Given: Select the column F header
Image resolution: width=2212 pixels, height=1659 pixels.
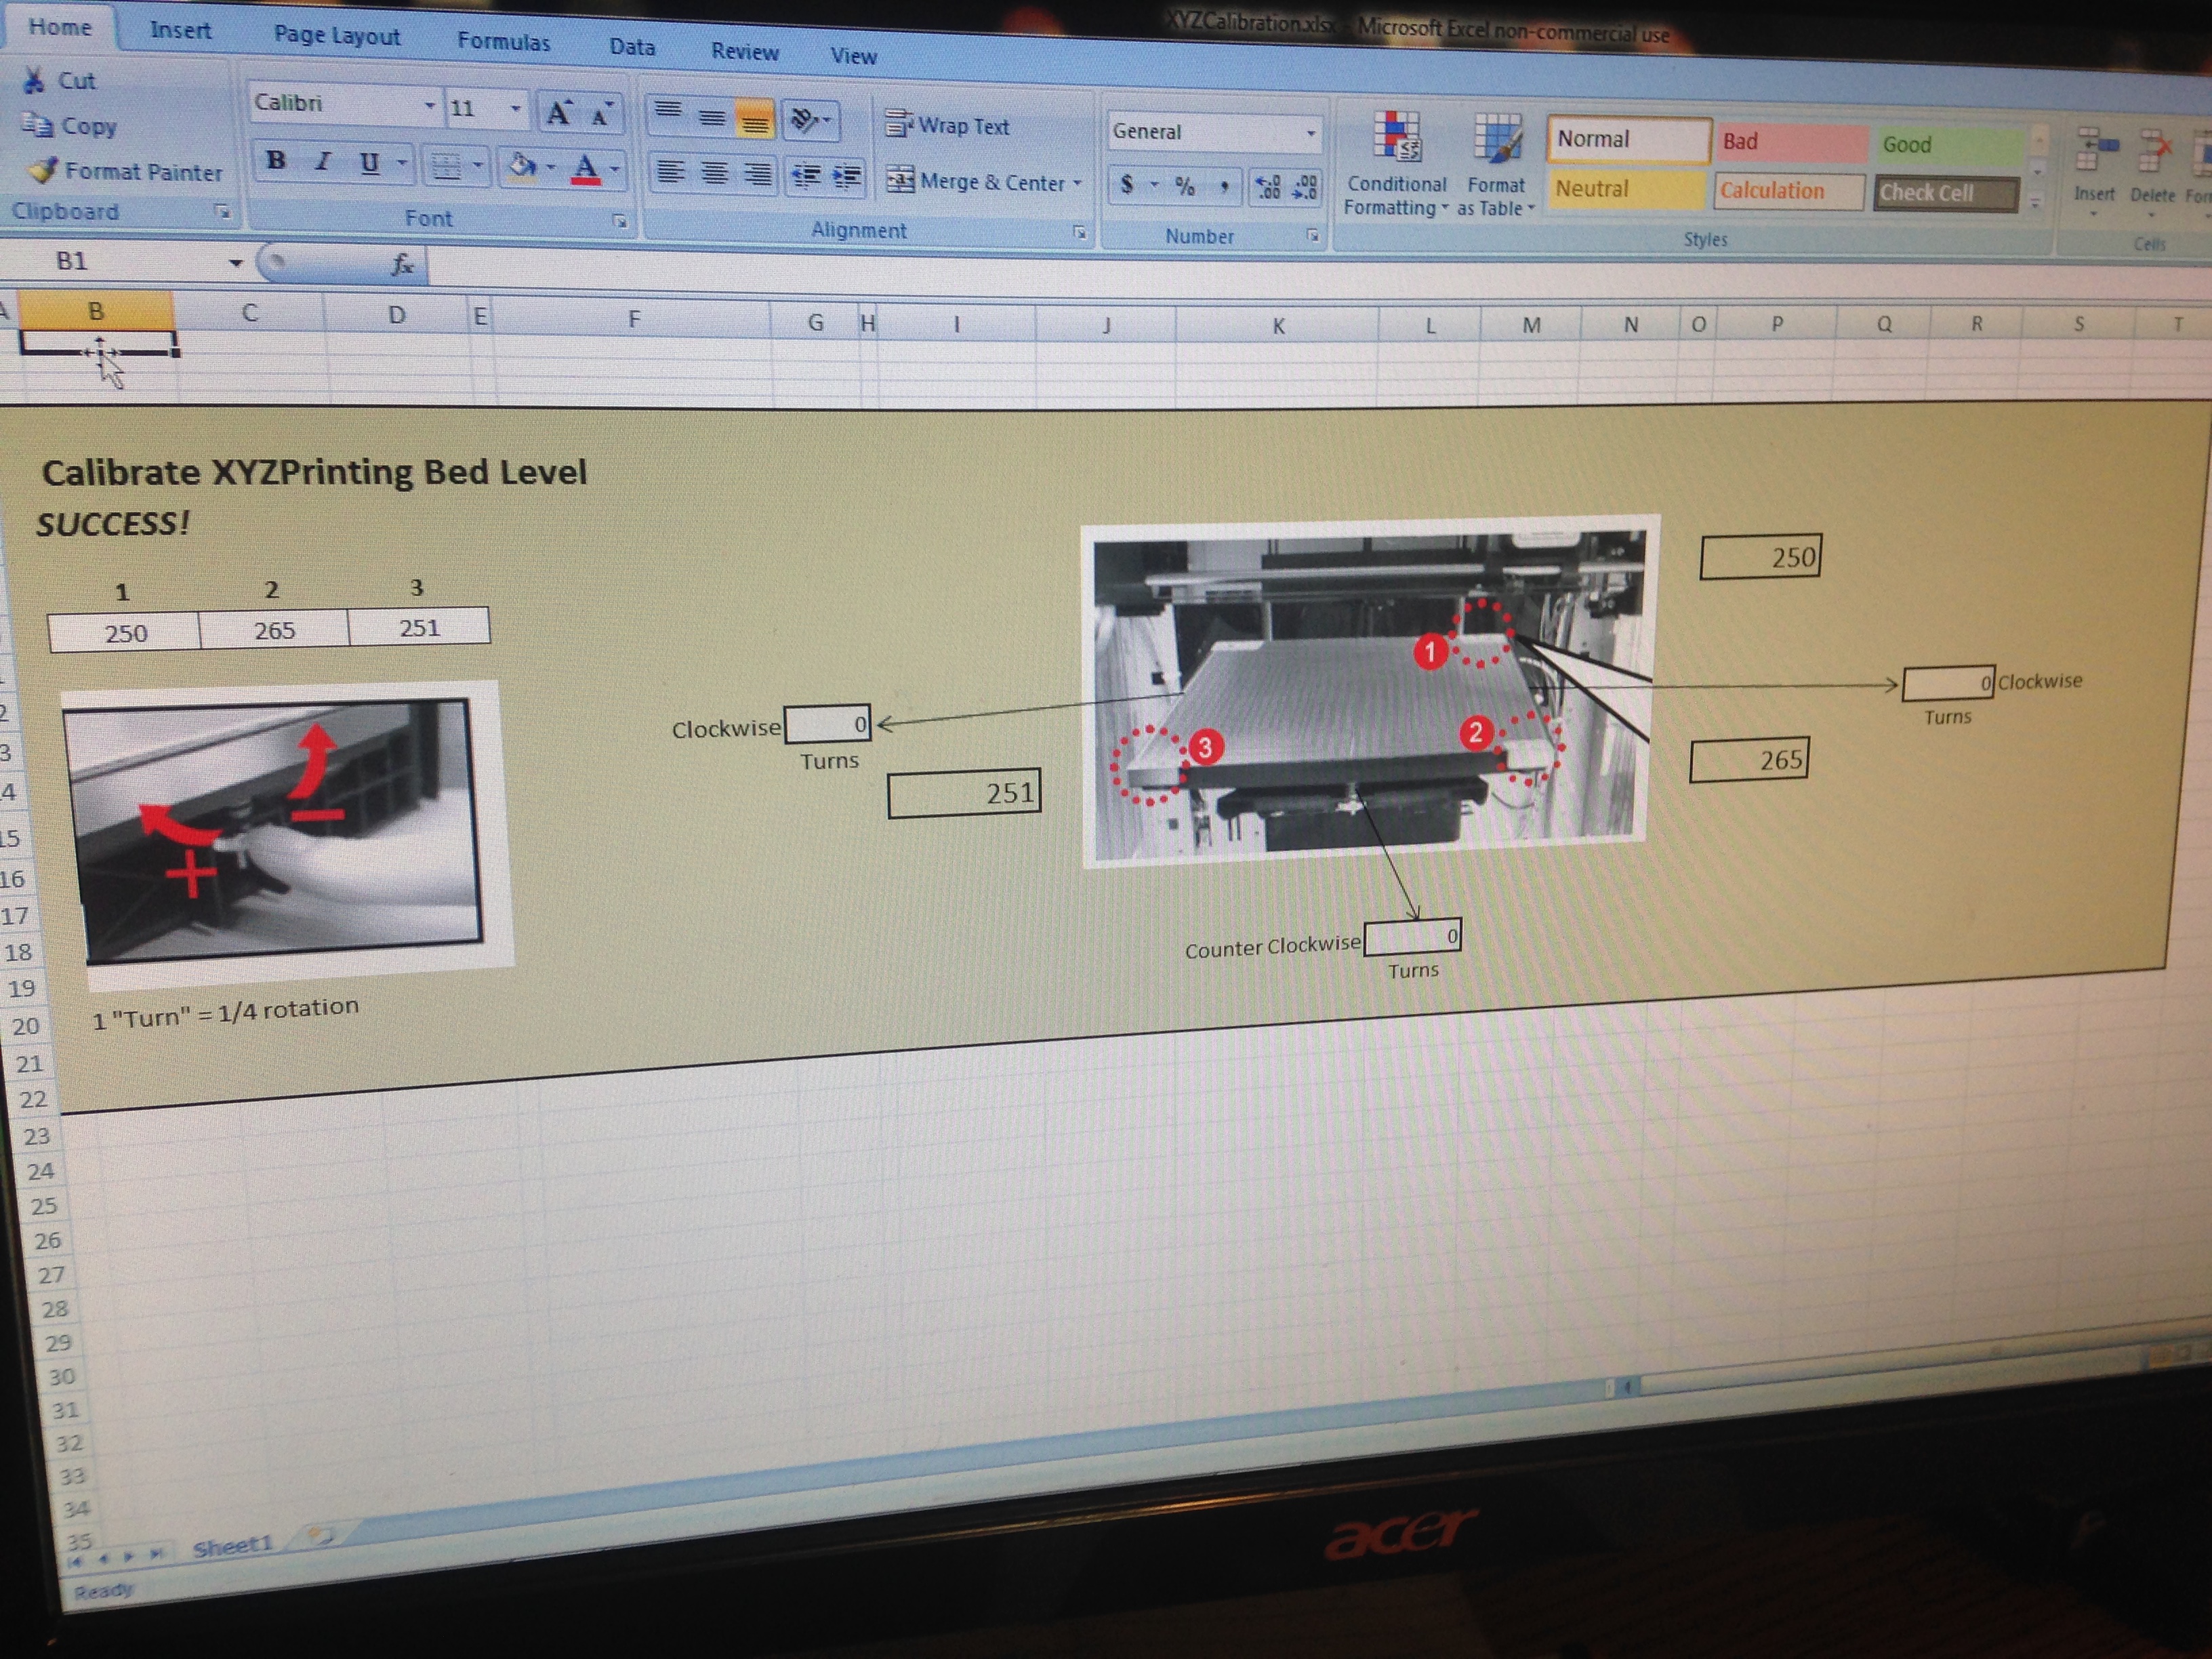Looking at the screenshot, I should coord(633,319).
